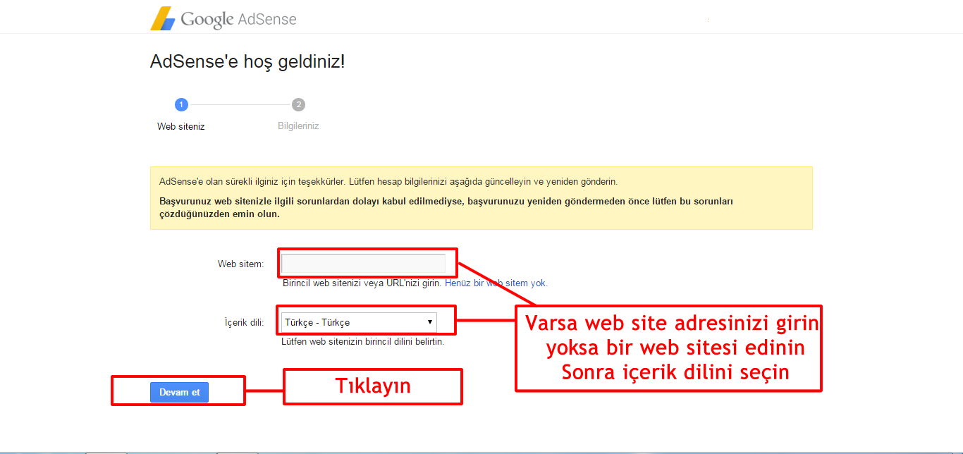Click the Google AdSense wordmark text
The width and height of the screenshot is (963, 454).
click(239, 19)
